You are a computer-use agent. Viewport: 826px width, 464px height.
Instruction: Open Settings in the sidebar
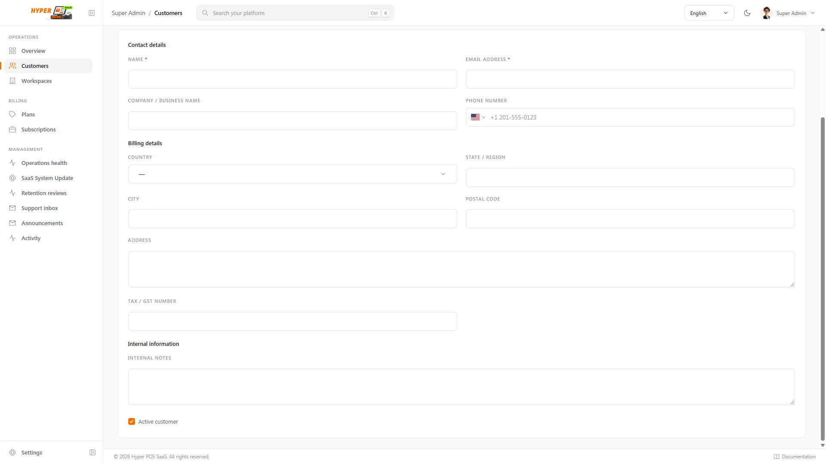32,452
